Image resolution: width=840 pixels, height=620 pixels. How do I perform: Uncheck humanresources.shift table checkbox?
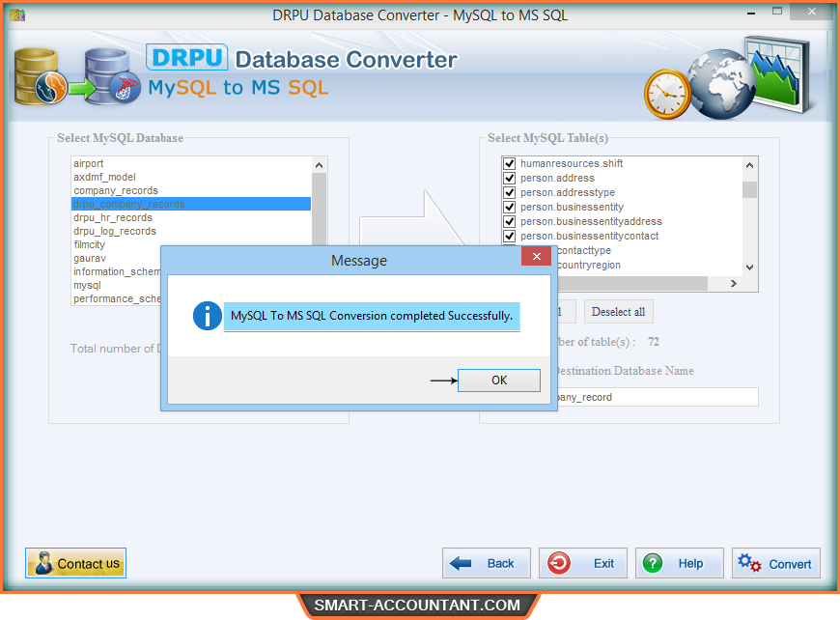(510, 163)
